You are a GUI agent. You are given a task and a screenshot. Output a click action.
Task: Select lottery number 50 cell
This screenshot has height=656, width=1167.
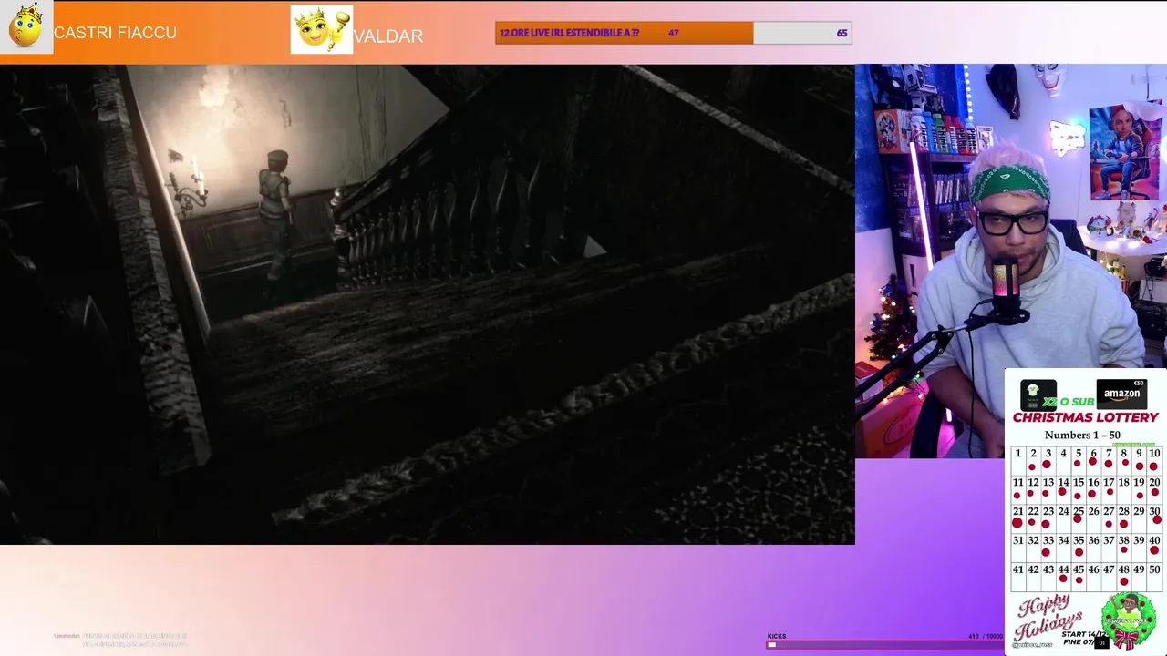click(1154, 576)
